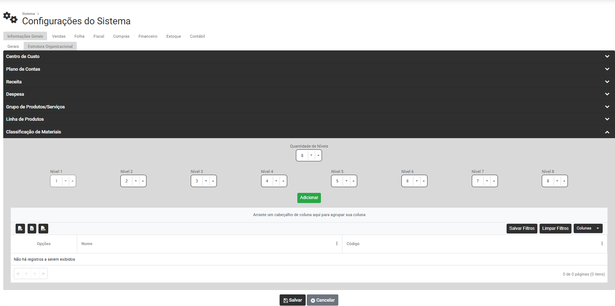Decrease the Nível 8 value
Viewport: 615px width, 306px height.
pyautogui.click(x=557, y=181)
